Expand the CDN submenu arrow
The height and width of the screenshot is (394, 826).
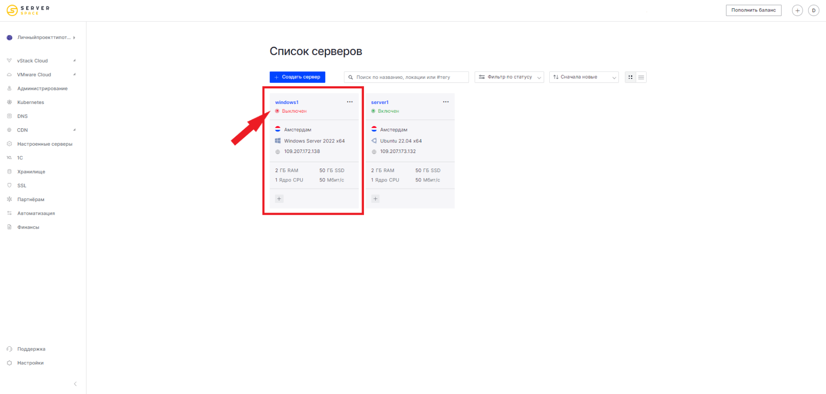click(74, 130)
